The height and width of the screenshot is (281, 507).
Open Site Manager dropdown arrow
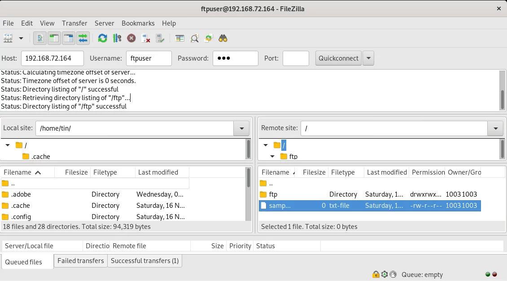(x=21, y=39)
